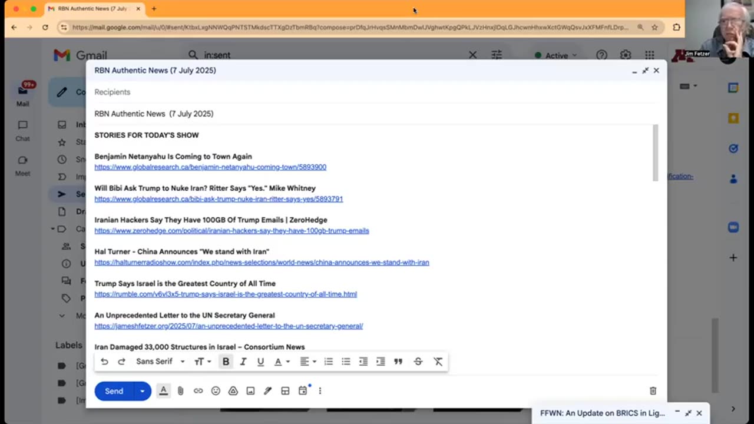Open Chat in the Gmail left rail
754x424 pixels.
22,131
